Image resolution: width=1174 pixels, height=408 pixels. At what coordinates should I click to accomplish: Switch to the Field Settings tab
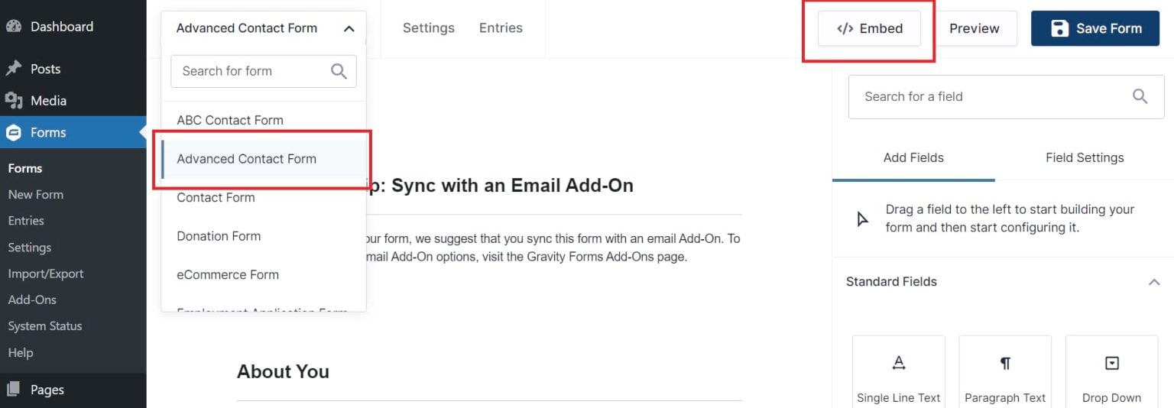pyautogui.click(x=1085, y=158)
